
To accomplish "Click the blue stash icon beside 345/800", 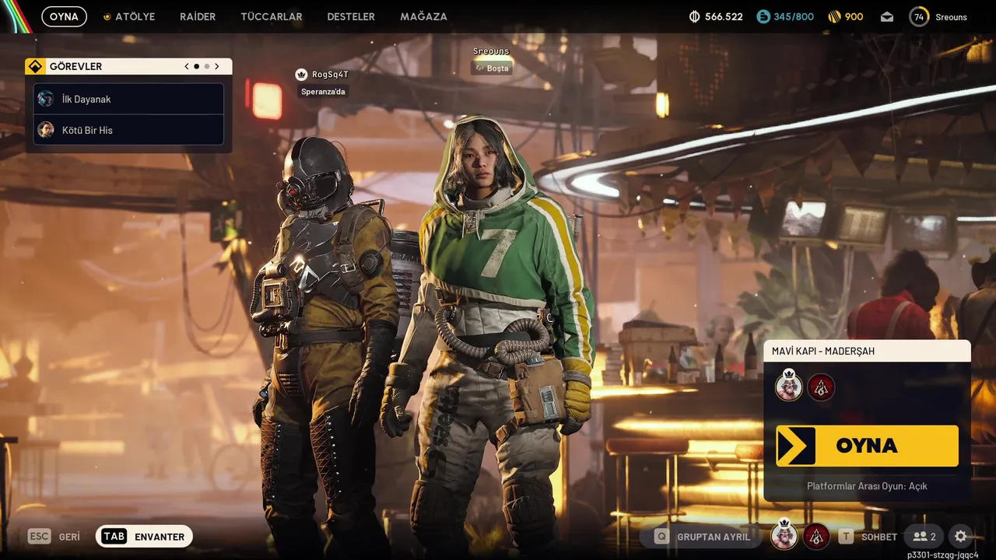I will click(x=763, y=16).
